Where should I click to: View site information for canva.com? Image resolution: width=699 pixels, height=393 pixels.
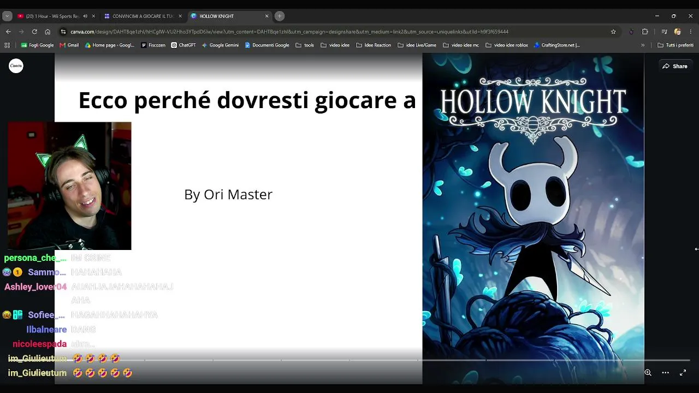pos(63,32)
